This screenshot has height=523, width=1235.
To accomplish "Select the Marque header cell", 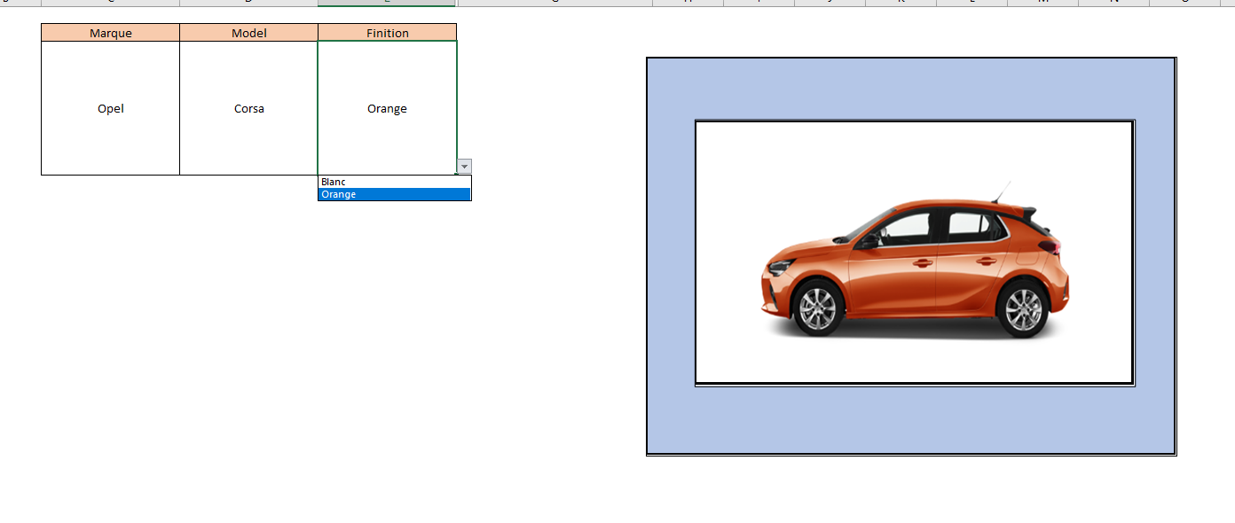I will point(111,33).
